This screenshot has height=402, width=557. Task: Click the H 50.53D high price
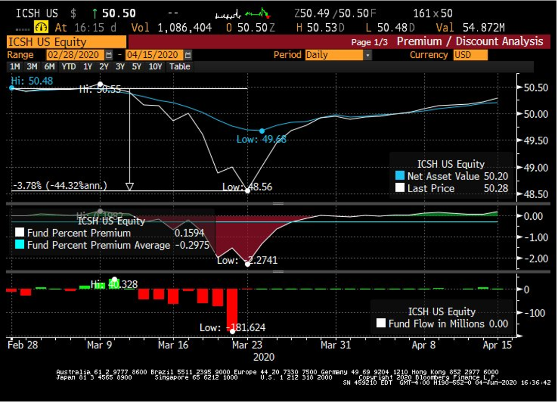click(321, 28)
